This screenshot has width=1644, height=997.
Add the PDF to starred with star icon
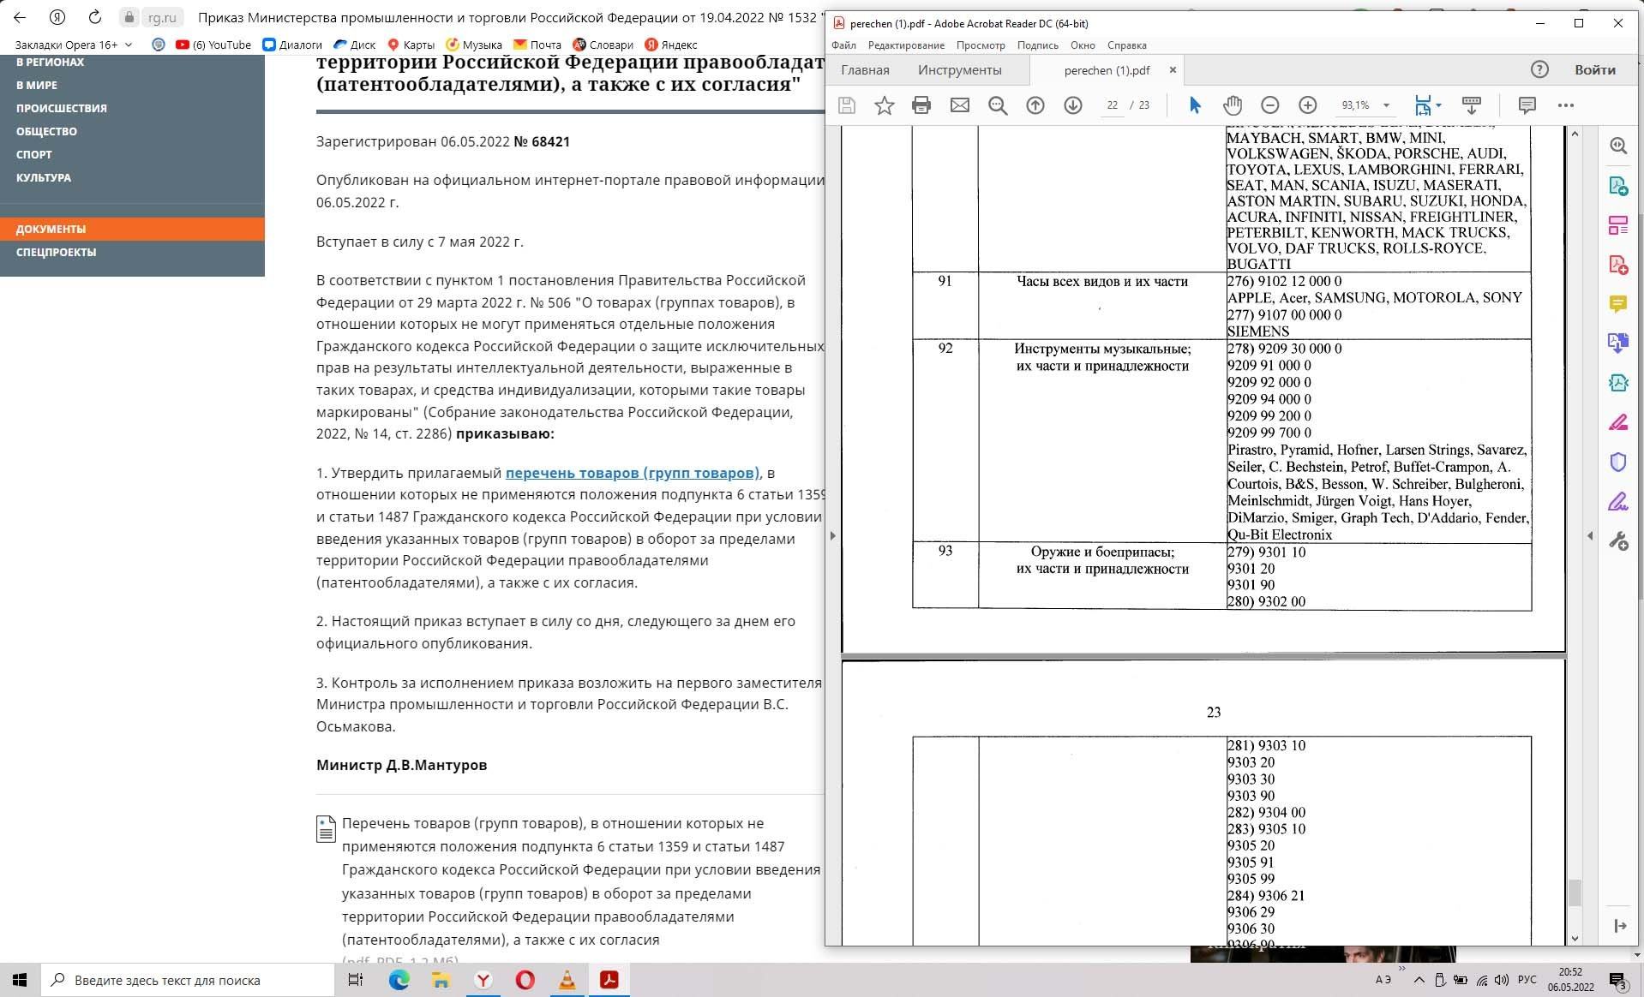tap(884, 105)
